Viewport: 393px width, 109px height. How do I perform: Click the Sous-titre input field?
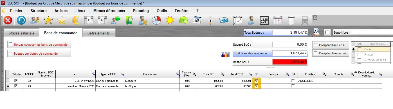[x=372, y=33]
